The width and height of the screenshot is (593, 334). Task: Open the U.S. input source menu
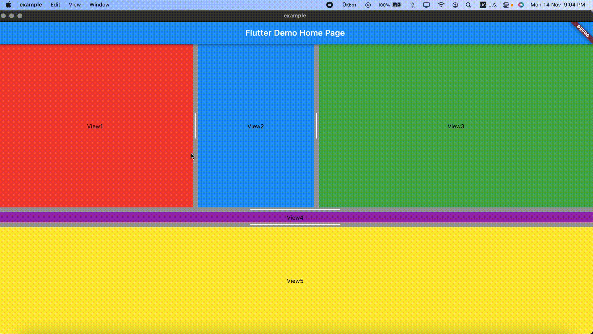[488, 5]
